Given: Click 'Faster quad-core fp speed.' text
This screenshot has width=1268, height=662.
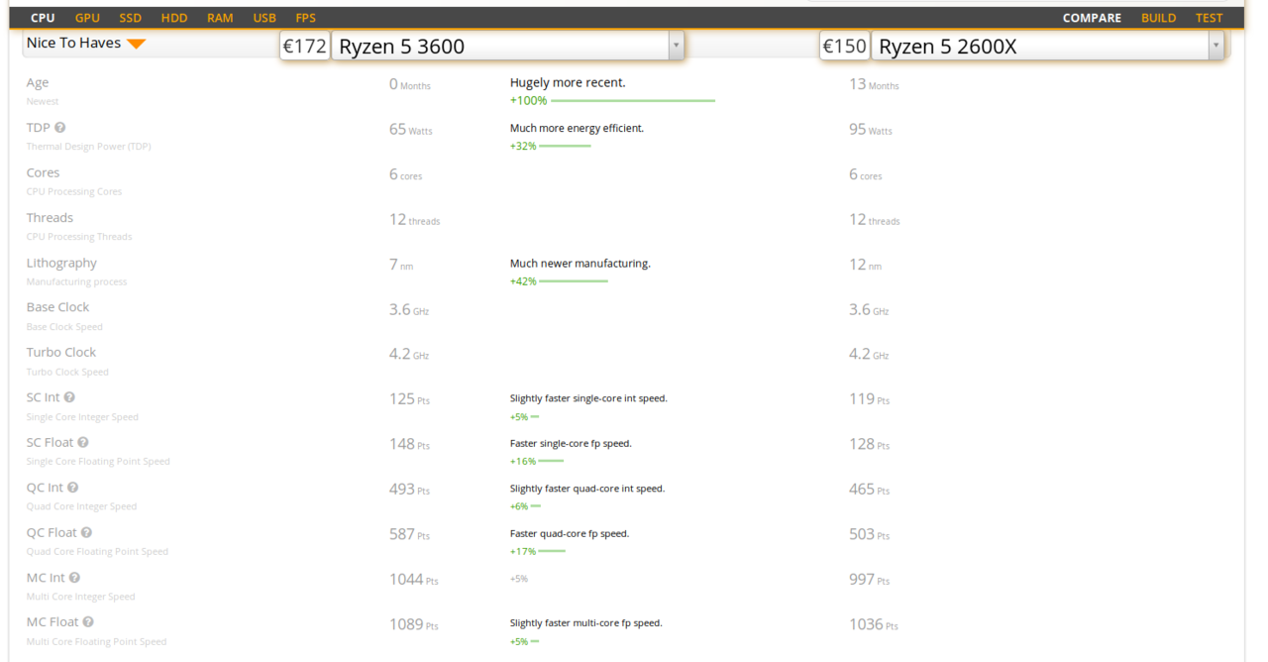Looking at the screenshot, I should pyautogui.click(x=570, y=533).
